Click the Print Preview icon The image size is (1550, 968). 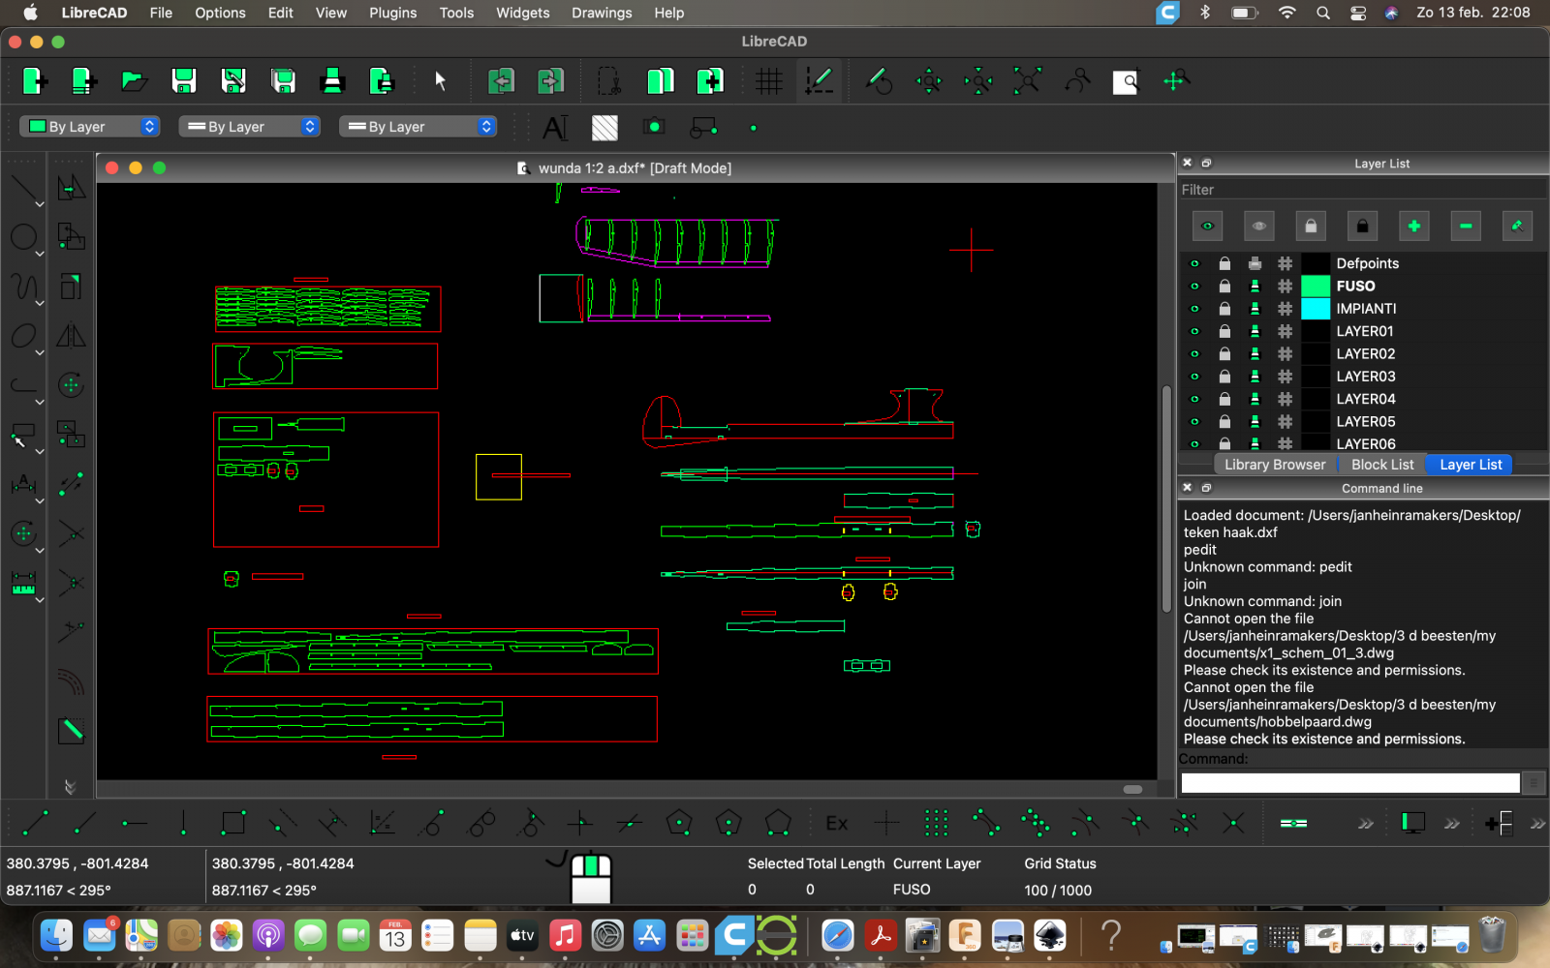coord(382,81)
